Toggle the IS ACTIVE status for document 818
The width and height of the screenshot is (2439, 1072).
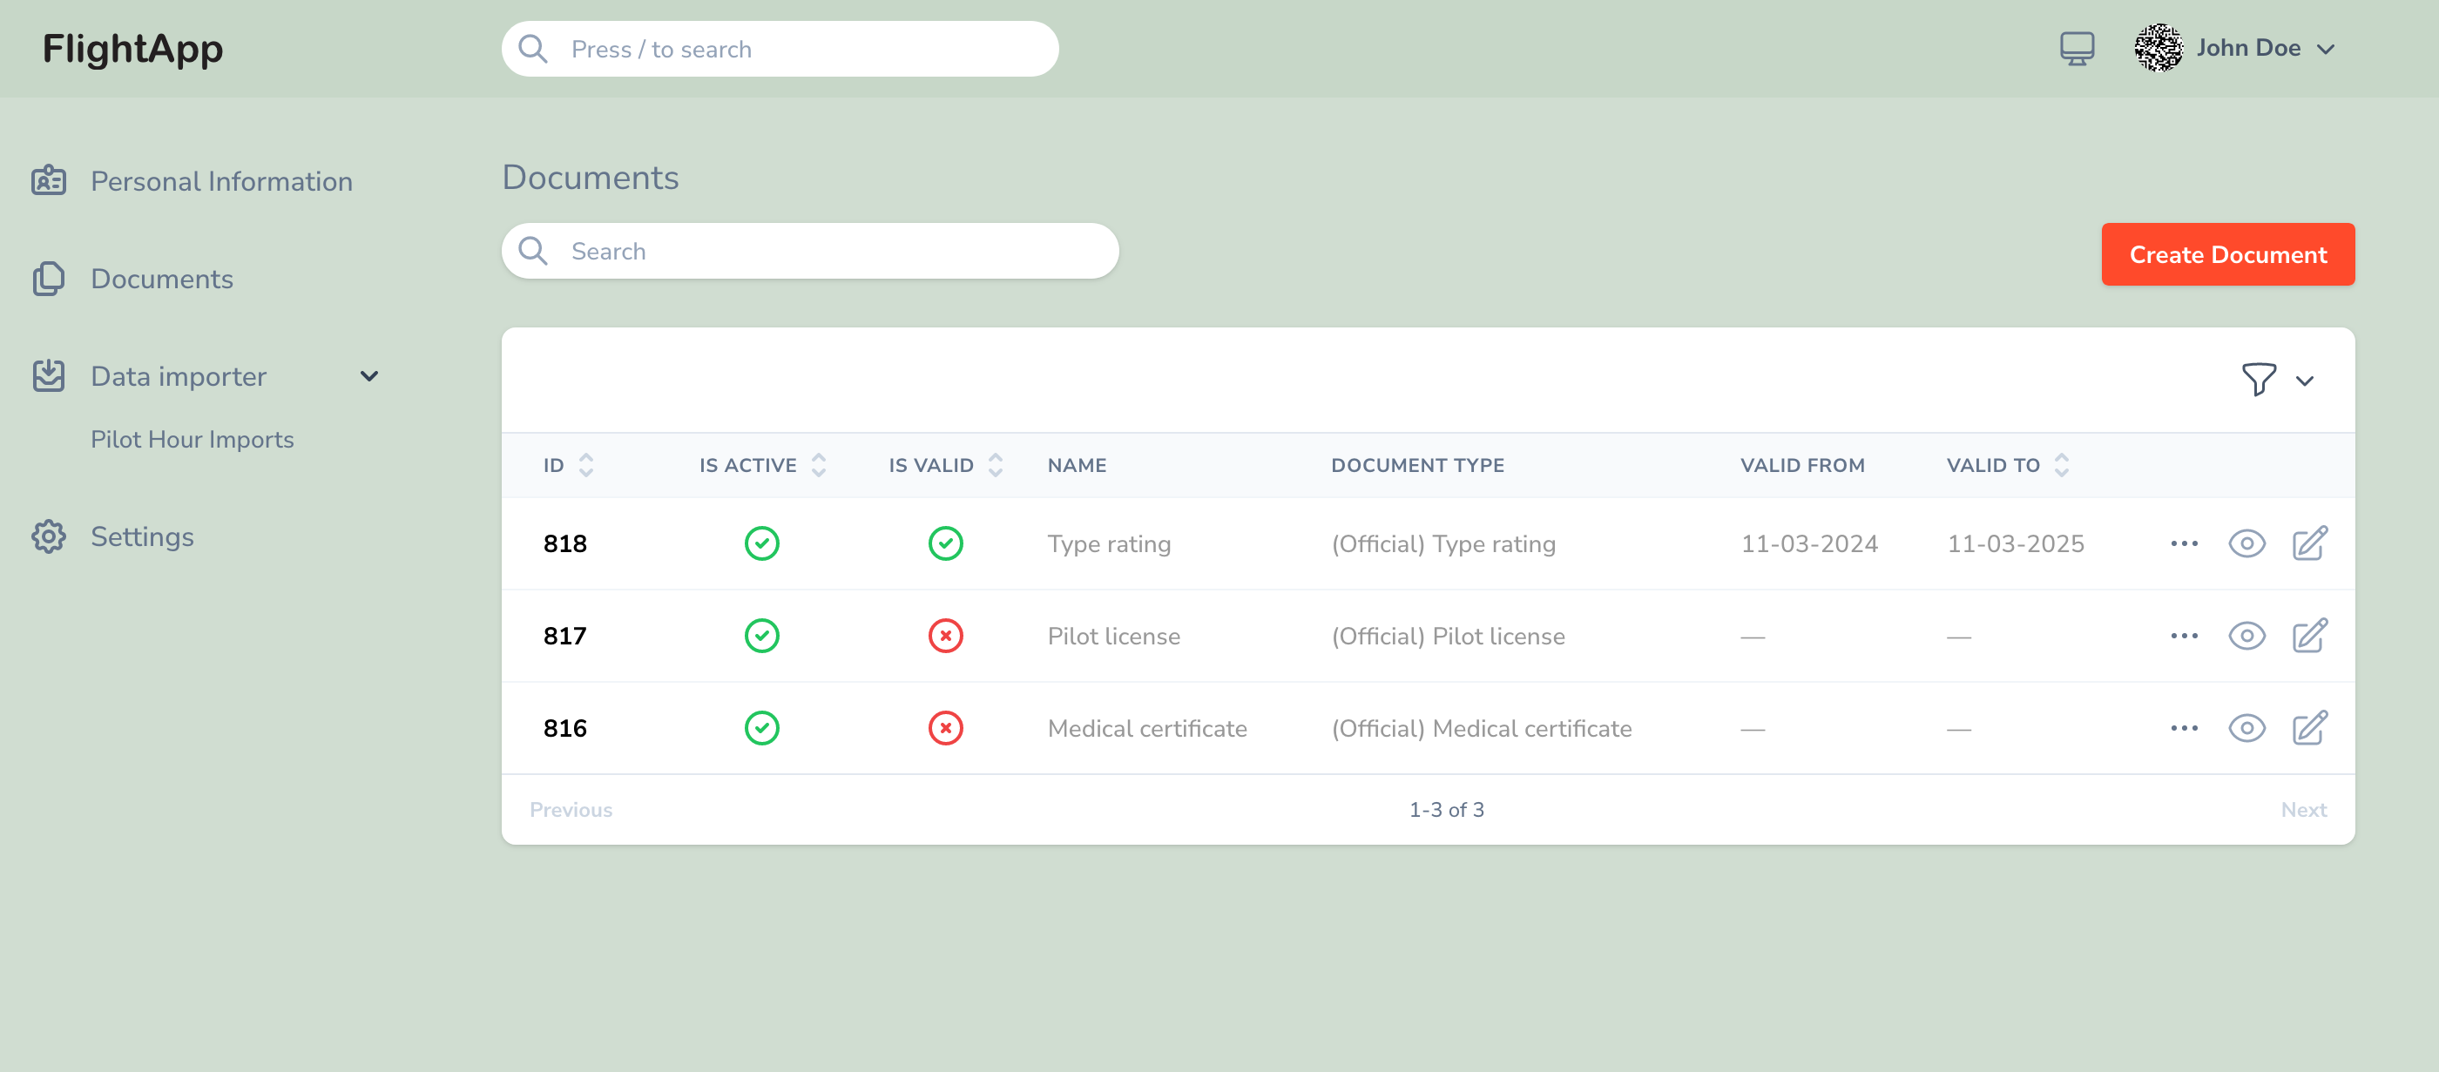(764, 542)
